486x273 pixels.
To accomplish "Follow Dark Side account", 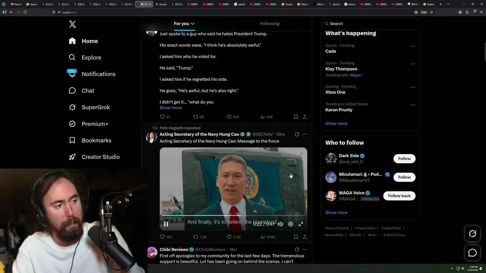I will point(404,159).
